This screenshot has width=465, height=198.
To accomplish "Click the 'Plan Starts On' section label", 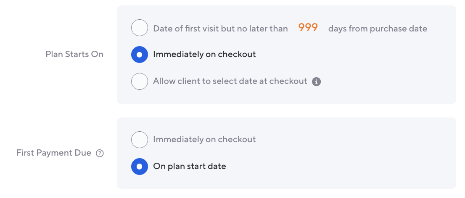I will [74, 54].
